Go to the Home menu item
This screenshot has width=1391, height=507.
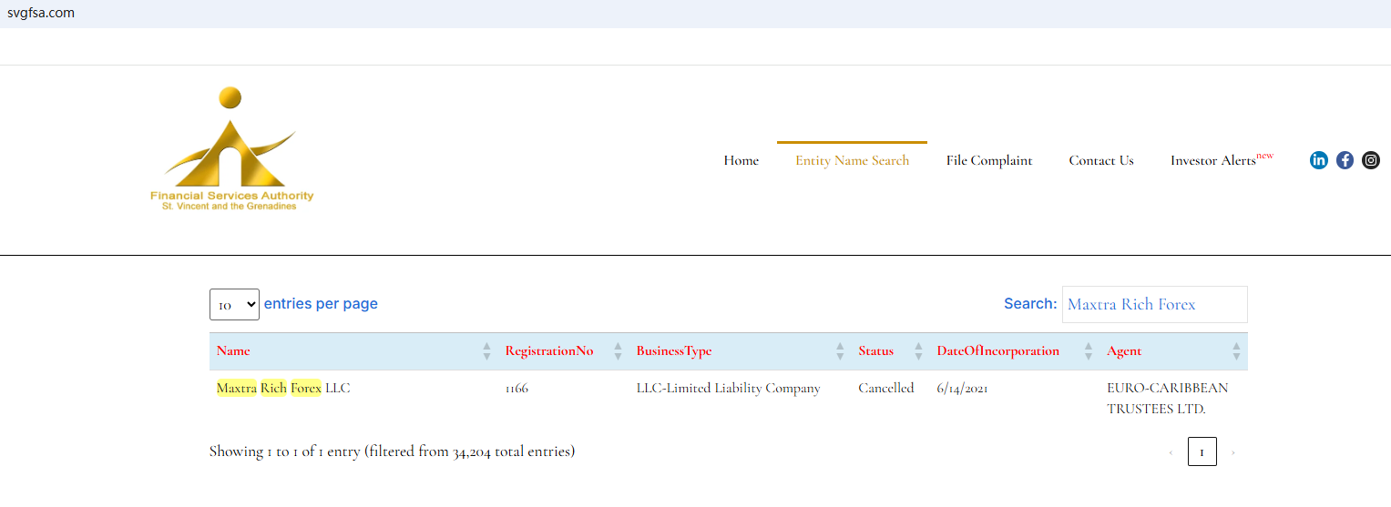pos(741,161)
